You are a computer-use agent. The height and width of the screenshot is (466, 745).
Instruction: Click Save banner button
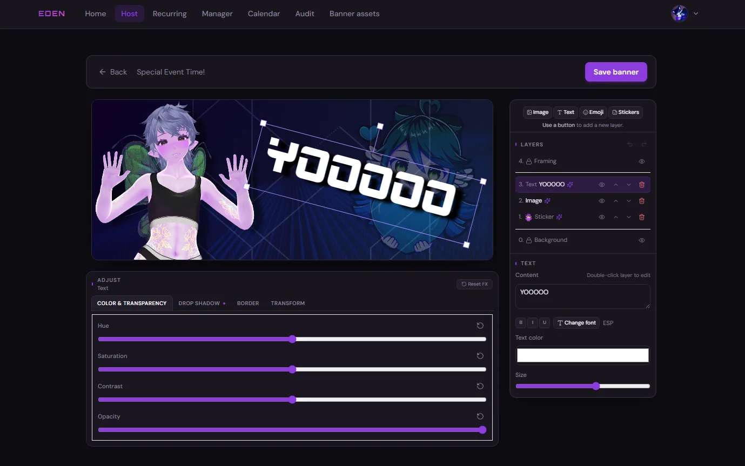click(x=616, y=72)
